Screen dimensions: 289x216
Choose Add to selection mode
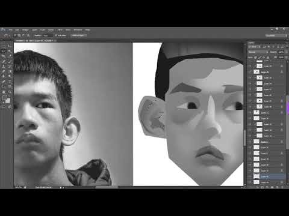pyautogui.click(x=19, y=35)
